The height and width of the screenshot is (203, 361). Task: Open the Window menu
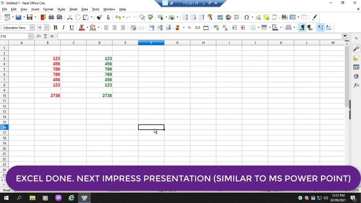tap(109, 9)
